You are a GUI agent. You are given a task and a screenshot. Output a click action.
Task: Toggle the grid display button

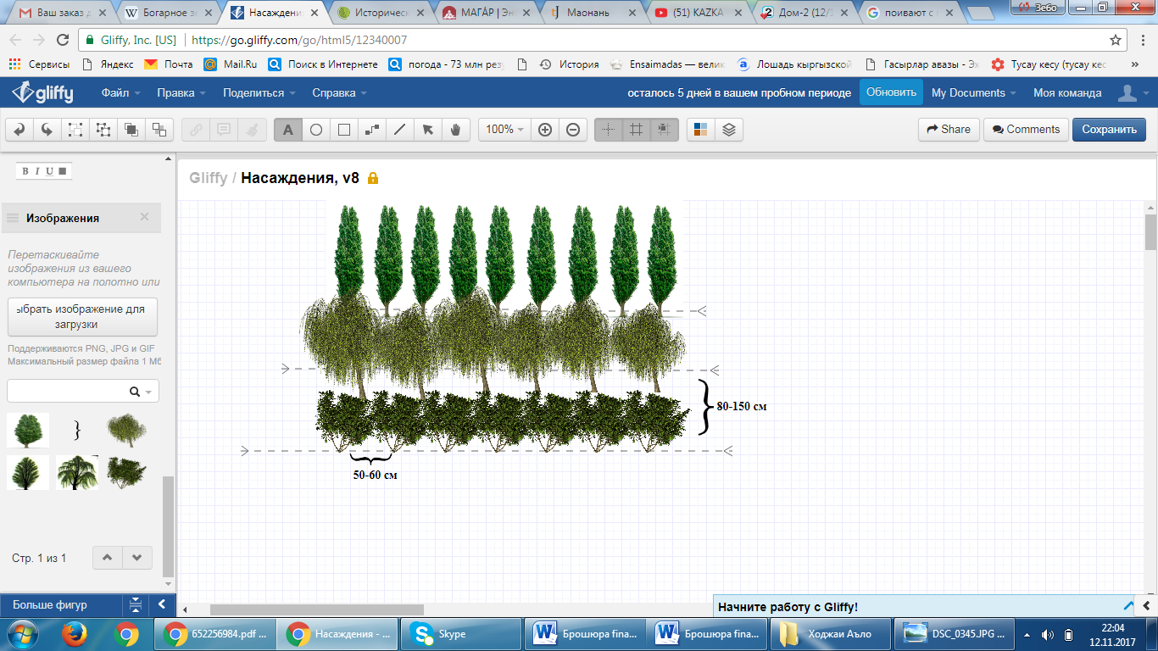click(636, 130)
